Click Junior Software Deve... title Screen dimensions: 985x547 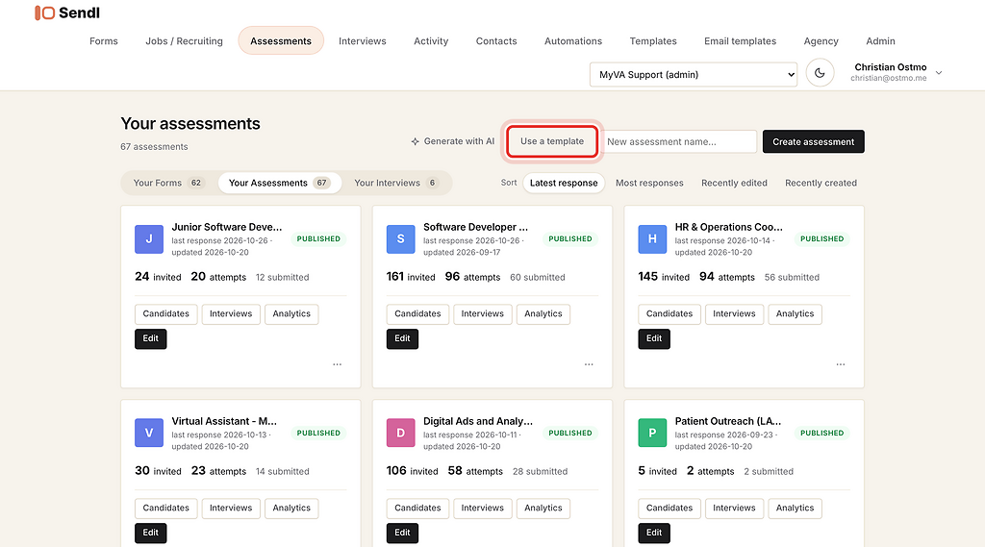[227, 227]
